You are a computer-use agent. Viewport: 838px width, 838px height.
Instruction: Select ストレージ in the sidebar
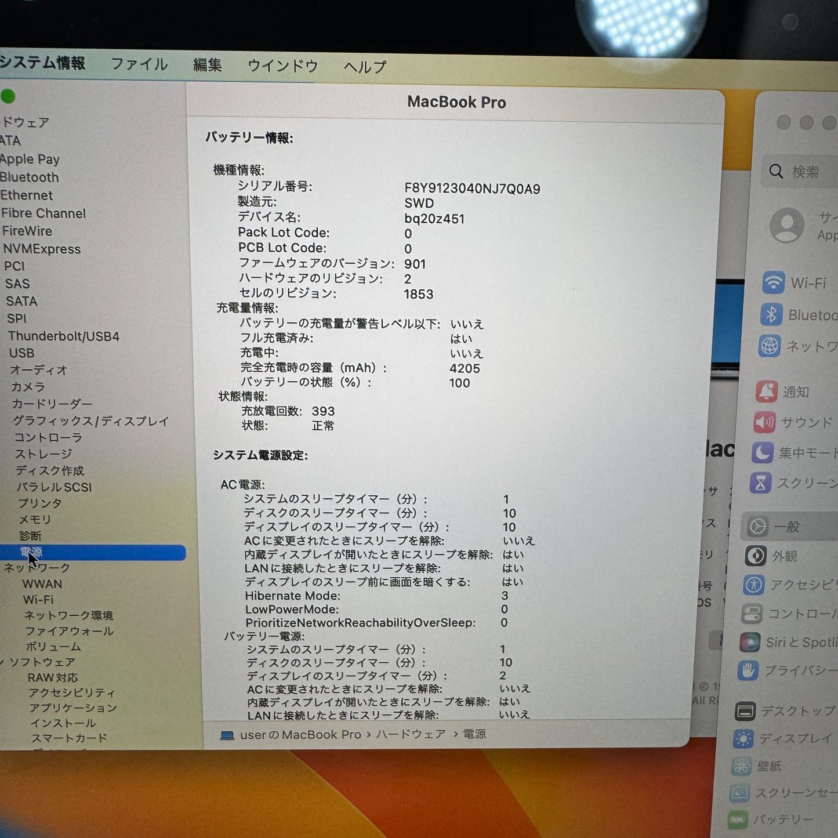tap(43, 454)
